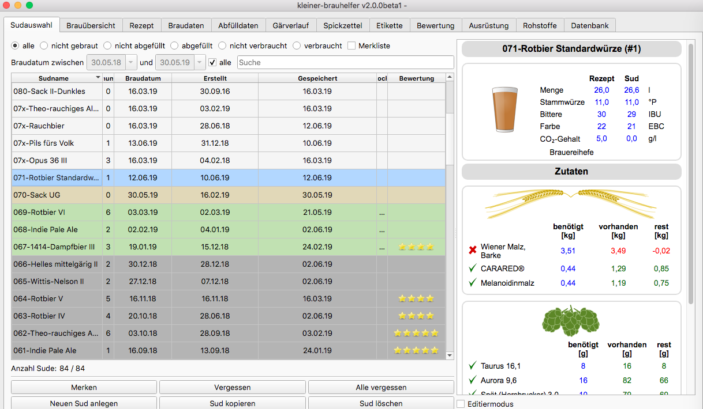Click star rating of 067-1414-Dampfbier III
This screenshot has height=409, width=703.
point(416,247)
